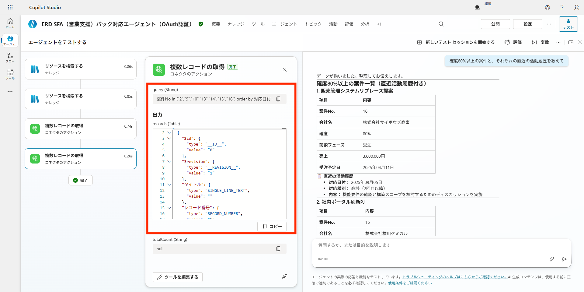Click the totalCount null field
Viewport: 584px width, 292px height.
[x=219, y=249]
